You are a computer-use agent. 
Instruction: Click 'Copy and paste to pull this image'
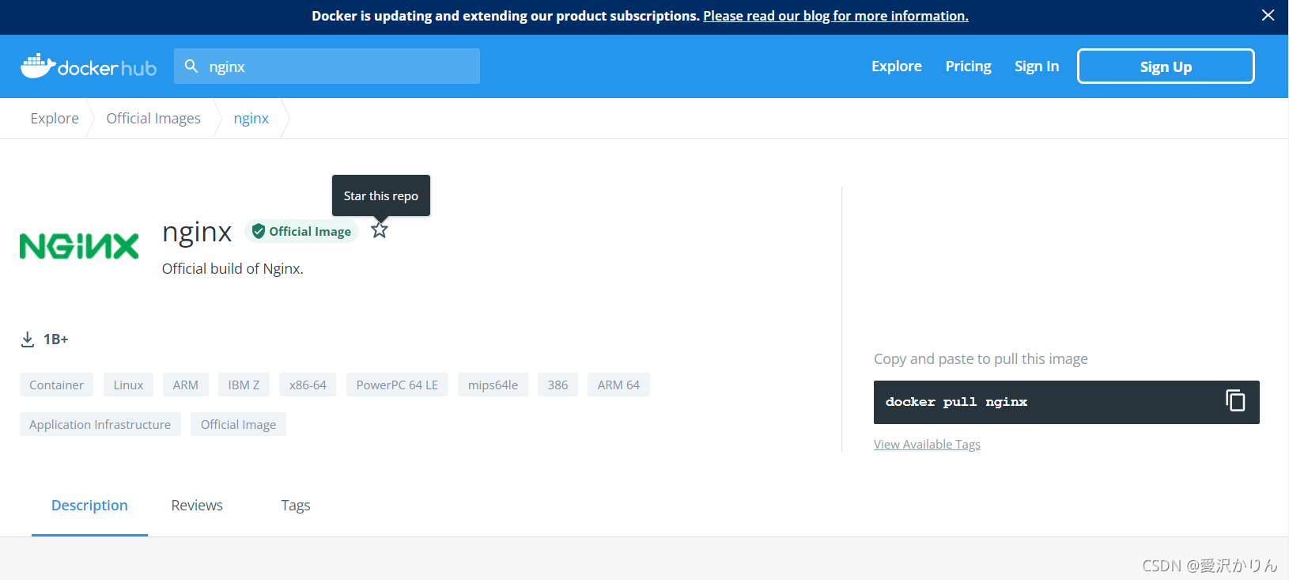click(981, 359)
